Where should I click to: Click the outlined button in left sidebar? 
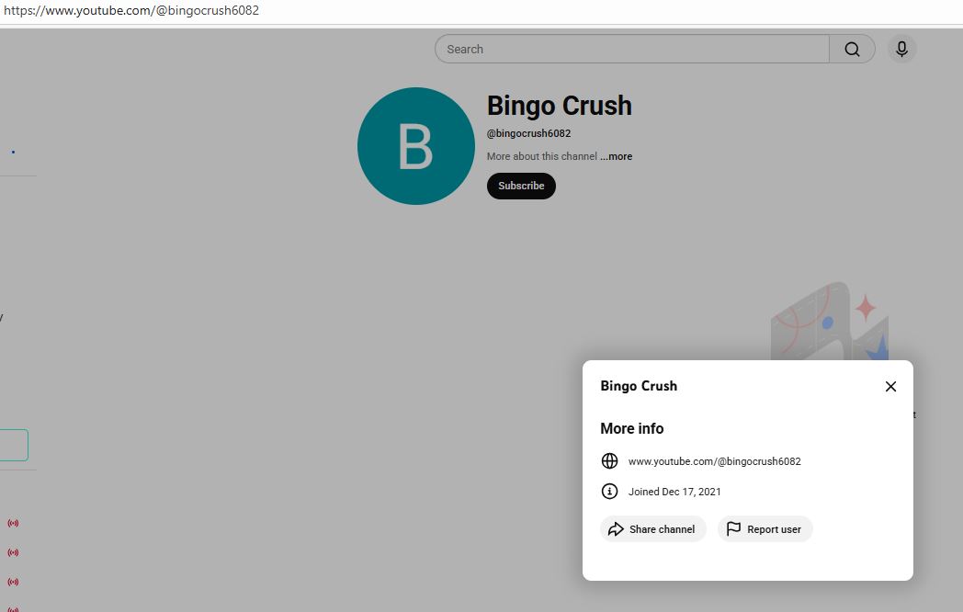coord(13,445)
